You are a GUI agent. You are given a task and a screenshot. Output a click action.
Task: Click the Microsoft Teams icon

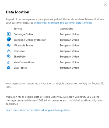click(x=9, y=45)
